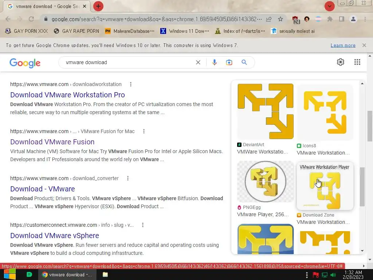Click the image panel scroll-down arrow
Viewport: 373px width, 280px height.
pos(362,251)
